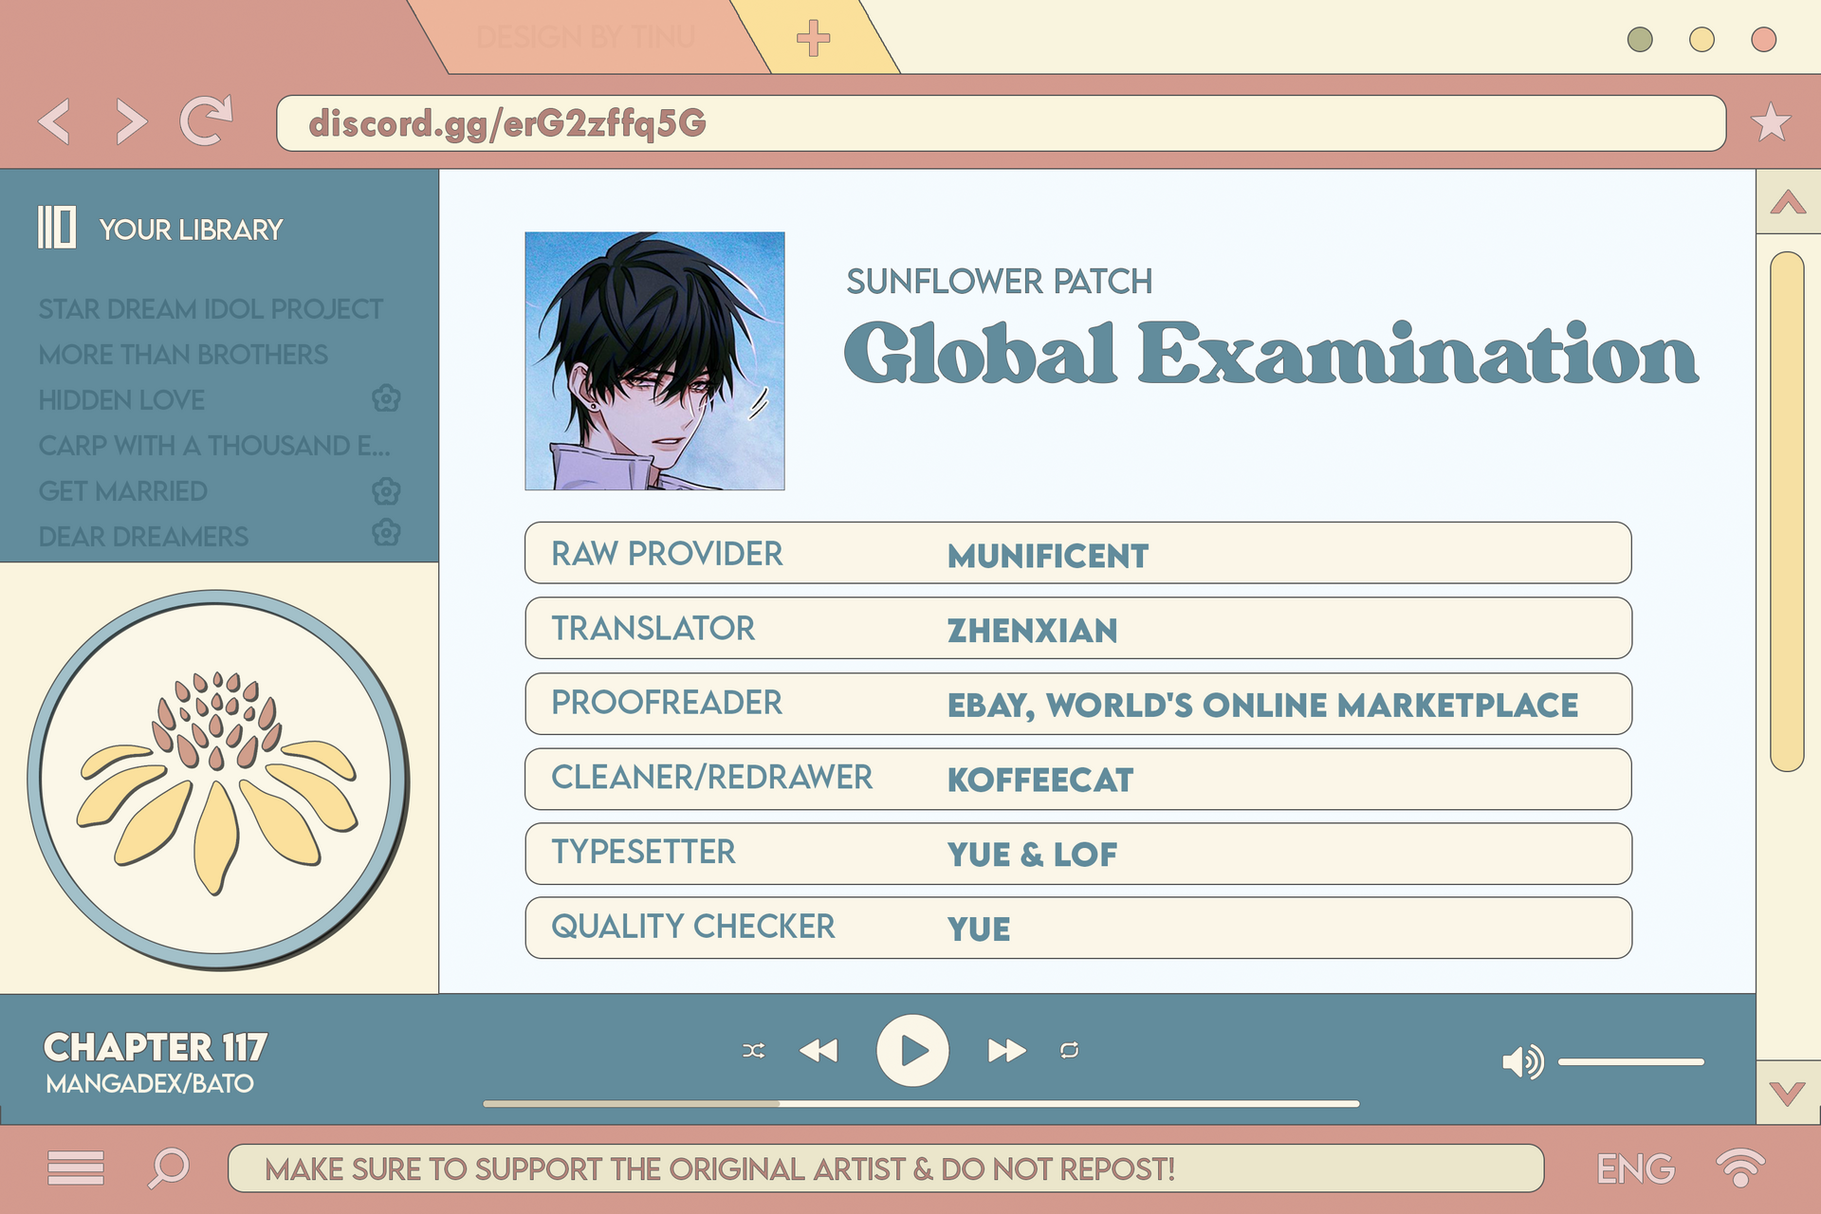Viewport: 1821px width, 1214px height.
Task: Open a new tab with plus icon
Action: (x=813, y=39)
